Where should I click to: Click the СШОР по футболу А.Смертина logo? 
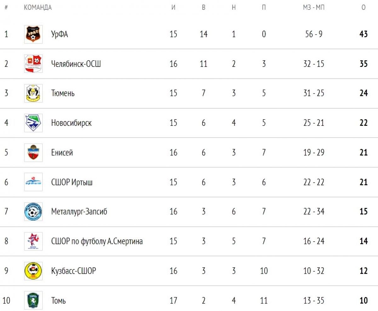(33, 241)
